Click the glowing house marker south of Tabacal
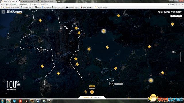Screen dimensions: 184x103 click(x=103, y=31)
